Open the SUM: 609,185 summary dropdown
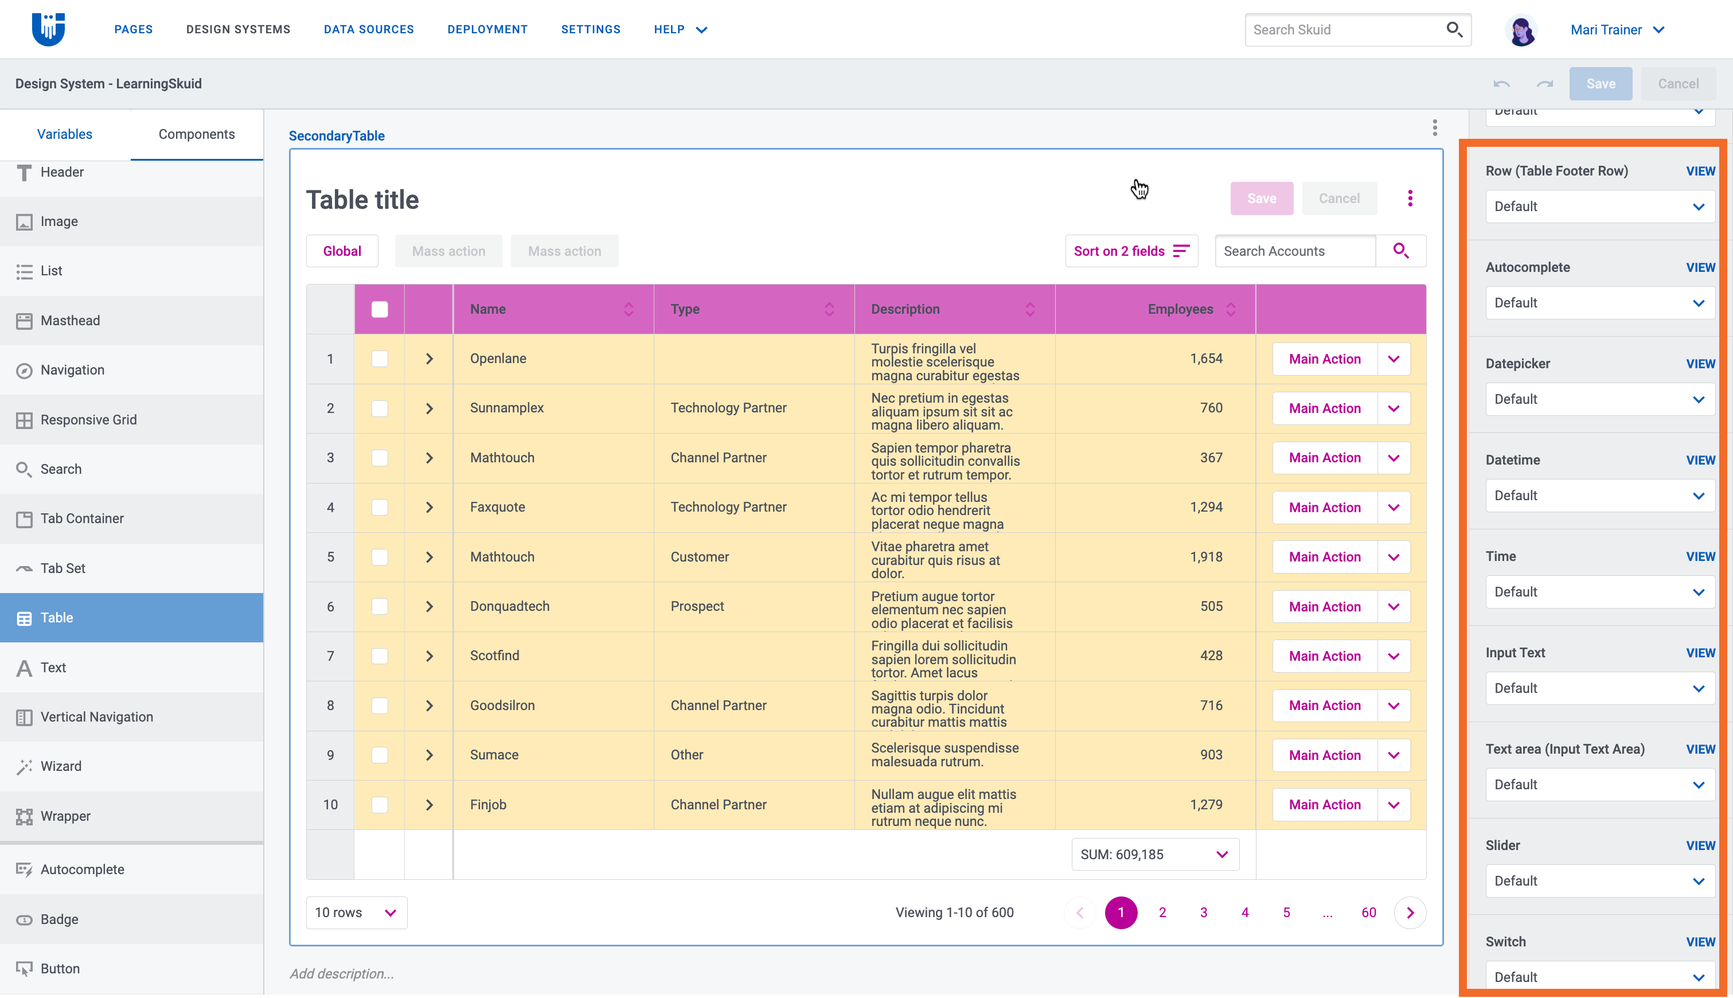1733x998 pixels. (1156, 854)
